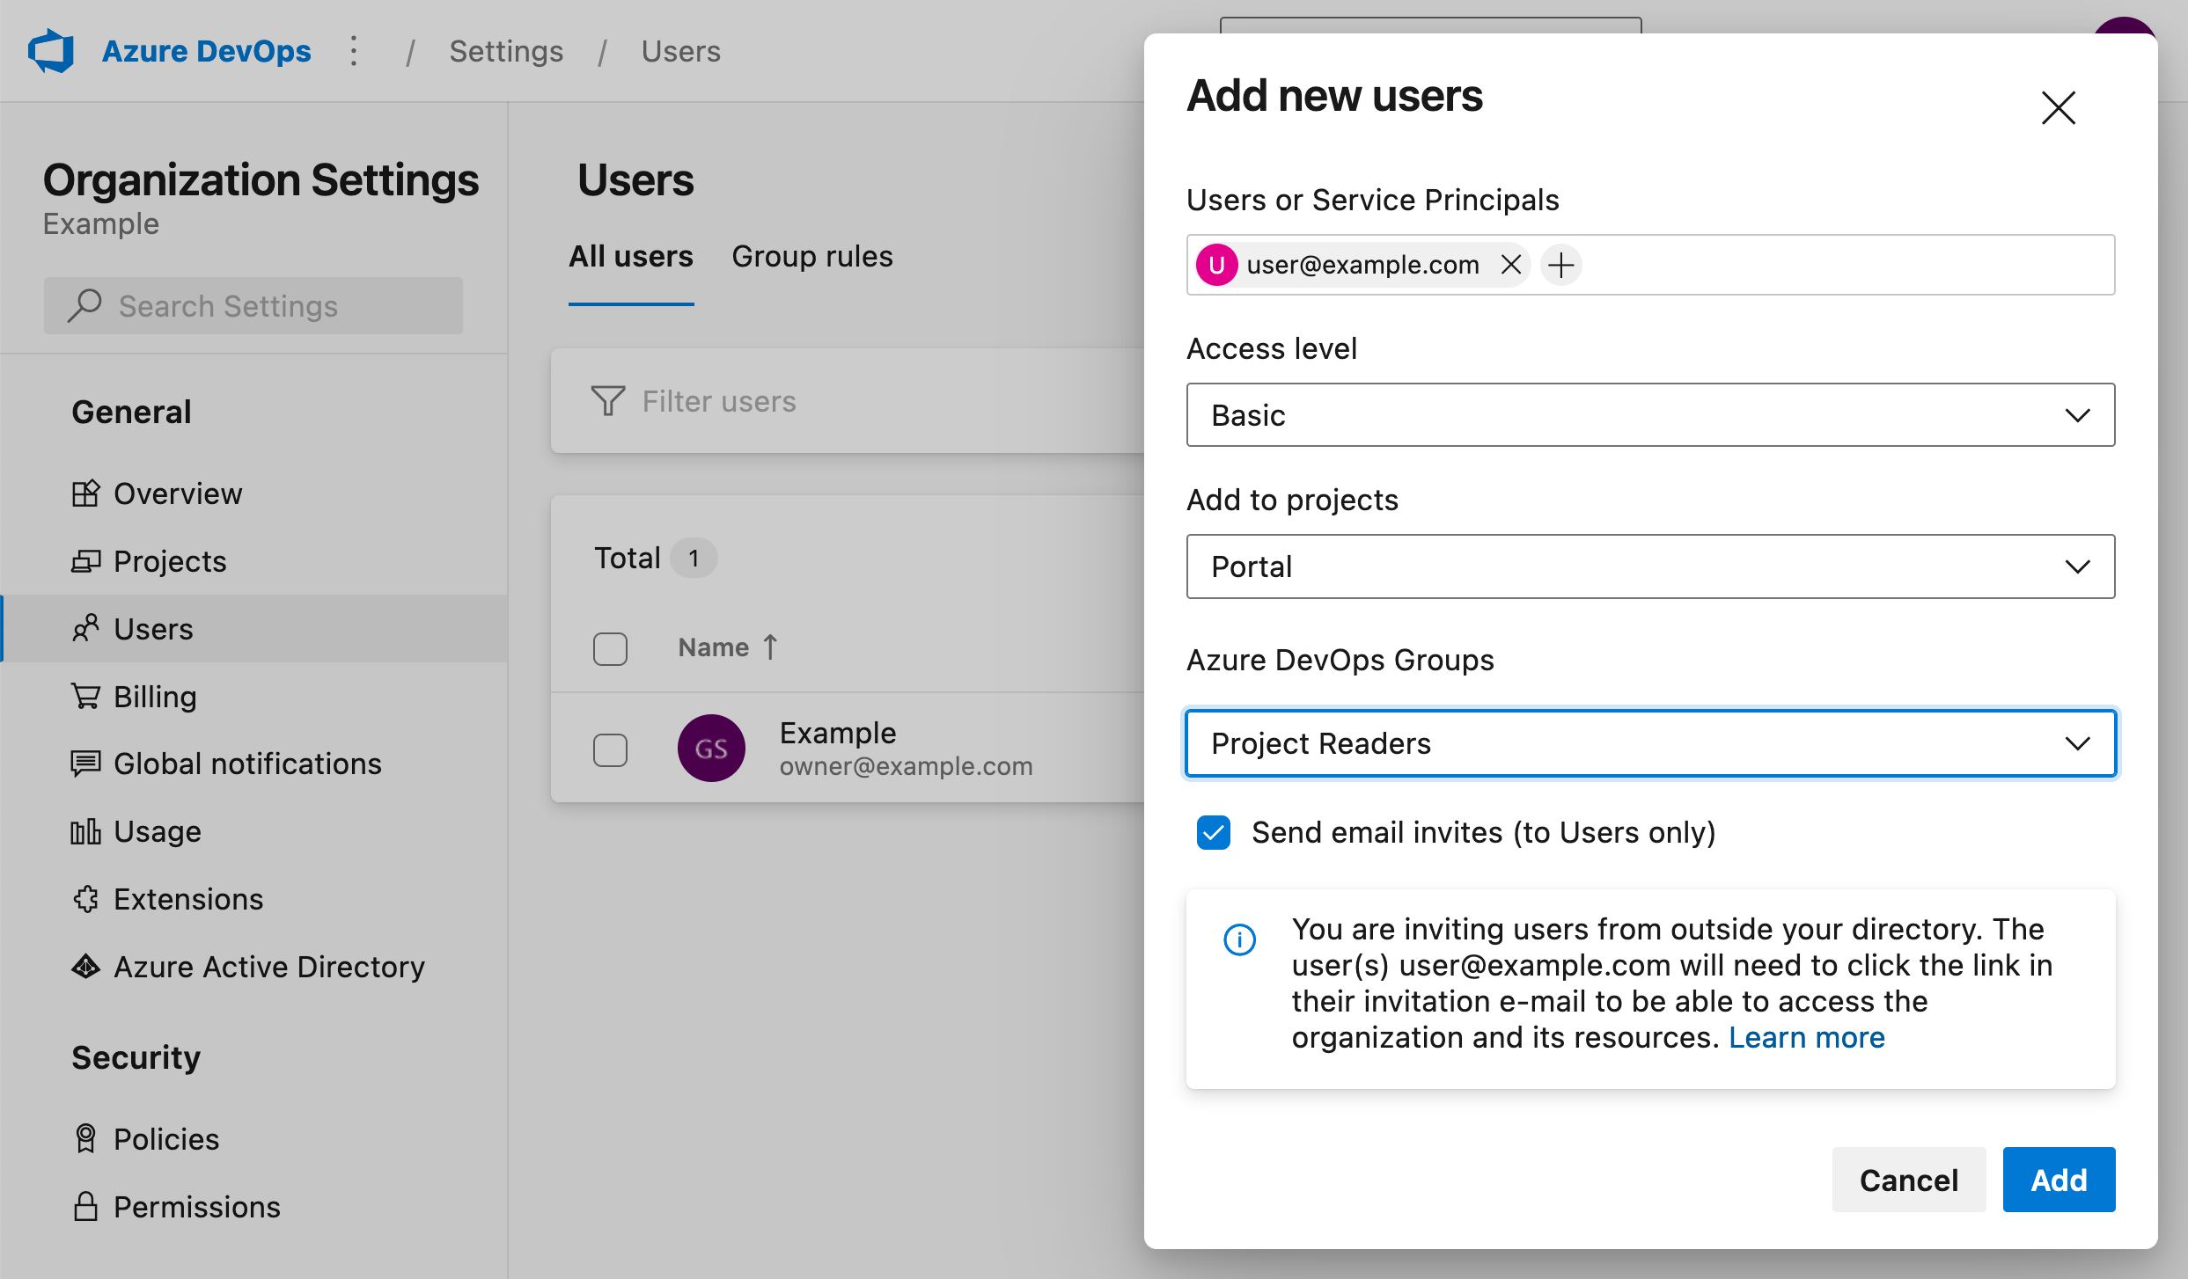Remove user@example.com chip with its X
The width and height of the screenshot is (2188, 1279).
(x=1511, y=264)
